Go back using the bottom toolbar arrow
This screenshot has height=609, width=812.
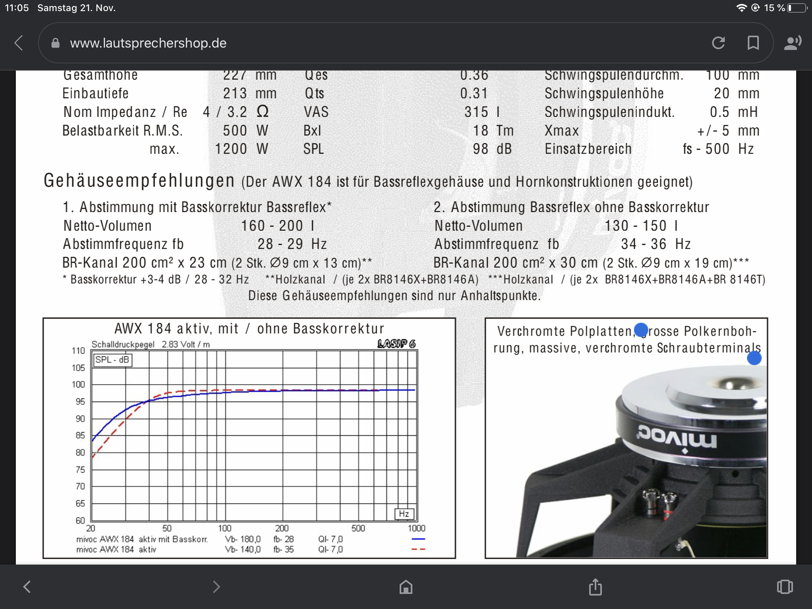coord(27,587)
